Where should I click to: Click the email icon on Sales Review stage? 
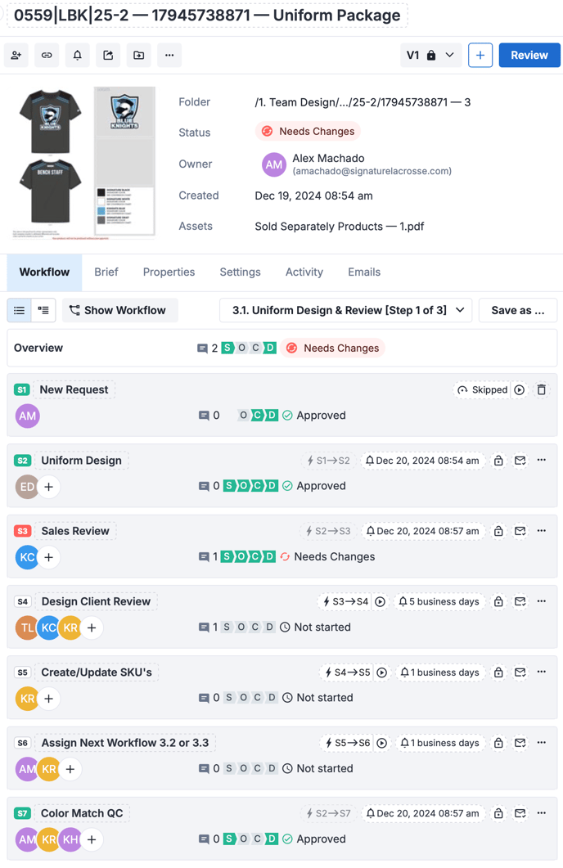tap(520, 531)
